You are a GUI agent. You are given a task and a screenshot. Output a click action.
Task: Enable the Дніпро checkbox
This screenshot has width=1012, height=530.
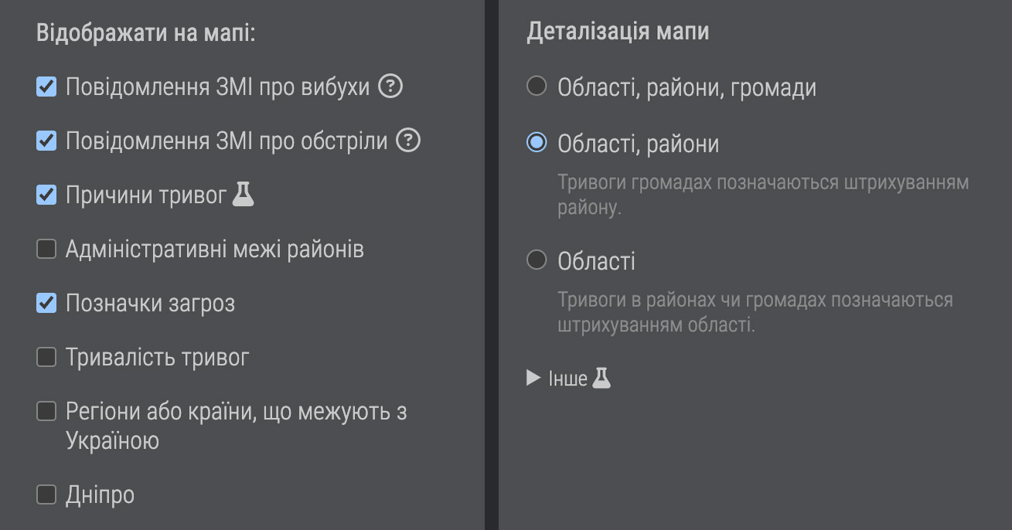[x=46, y=494]
